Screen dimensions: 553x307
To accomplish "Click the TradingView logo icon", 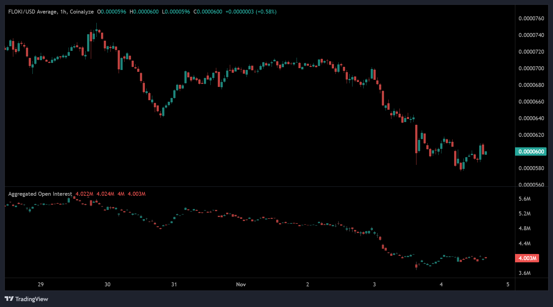I will (9, 299).
